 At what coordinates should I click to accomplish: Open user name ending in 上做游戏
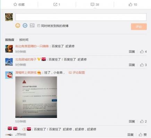(x=26, y=73)
